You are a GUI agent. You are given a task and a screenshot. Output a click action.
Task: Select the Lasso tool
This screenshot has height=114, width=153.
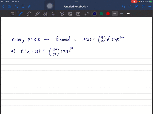pos(54,14)
